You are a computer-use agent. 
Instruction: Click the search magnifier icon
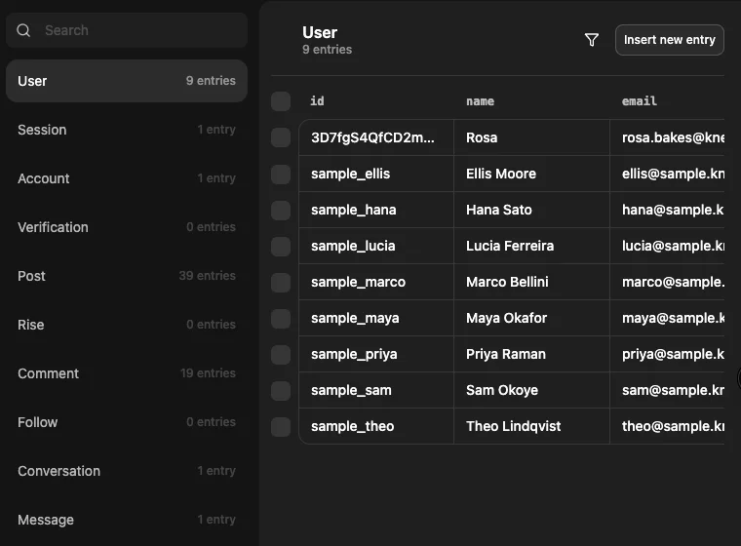tap(23, 30)
